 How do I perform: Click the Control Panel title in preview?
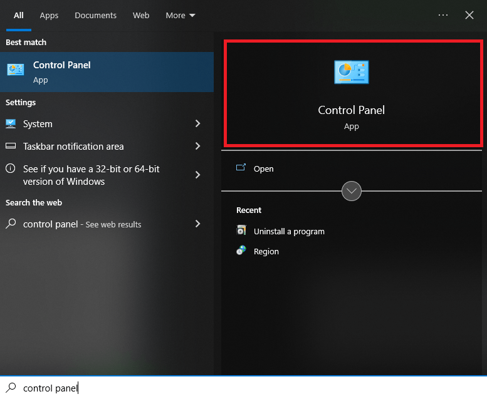click(351, 110)
